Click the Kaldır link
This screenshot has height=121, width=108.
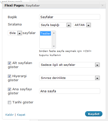9,115
